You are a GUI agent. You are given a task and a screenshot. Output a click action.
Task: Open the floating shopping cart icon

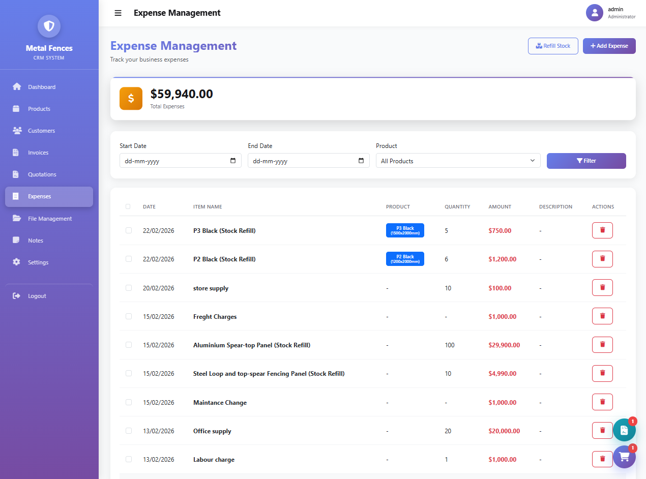point(624,457)
